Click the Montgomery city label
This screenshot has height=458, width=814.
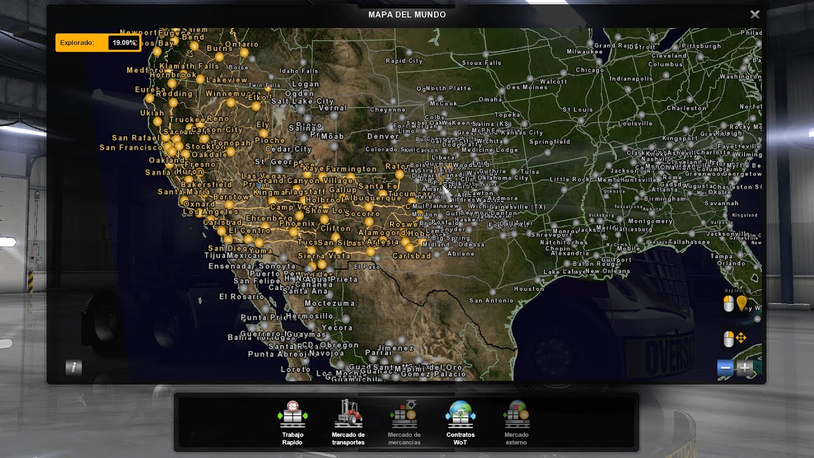(650, 221)
